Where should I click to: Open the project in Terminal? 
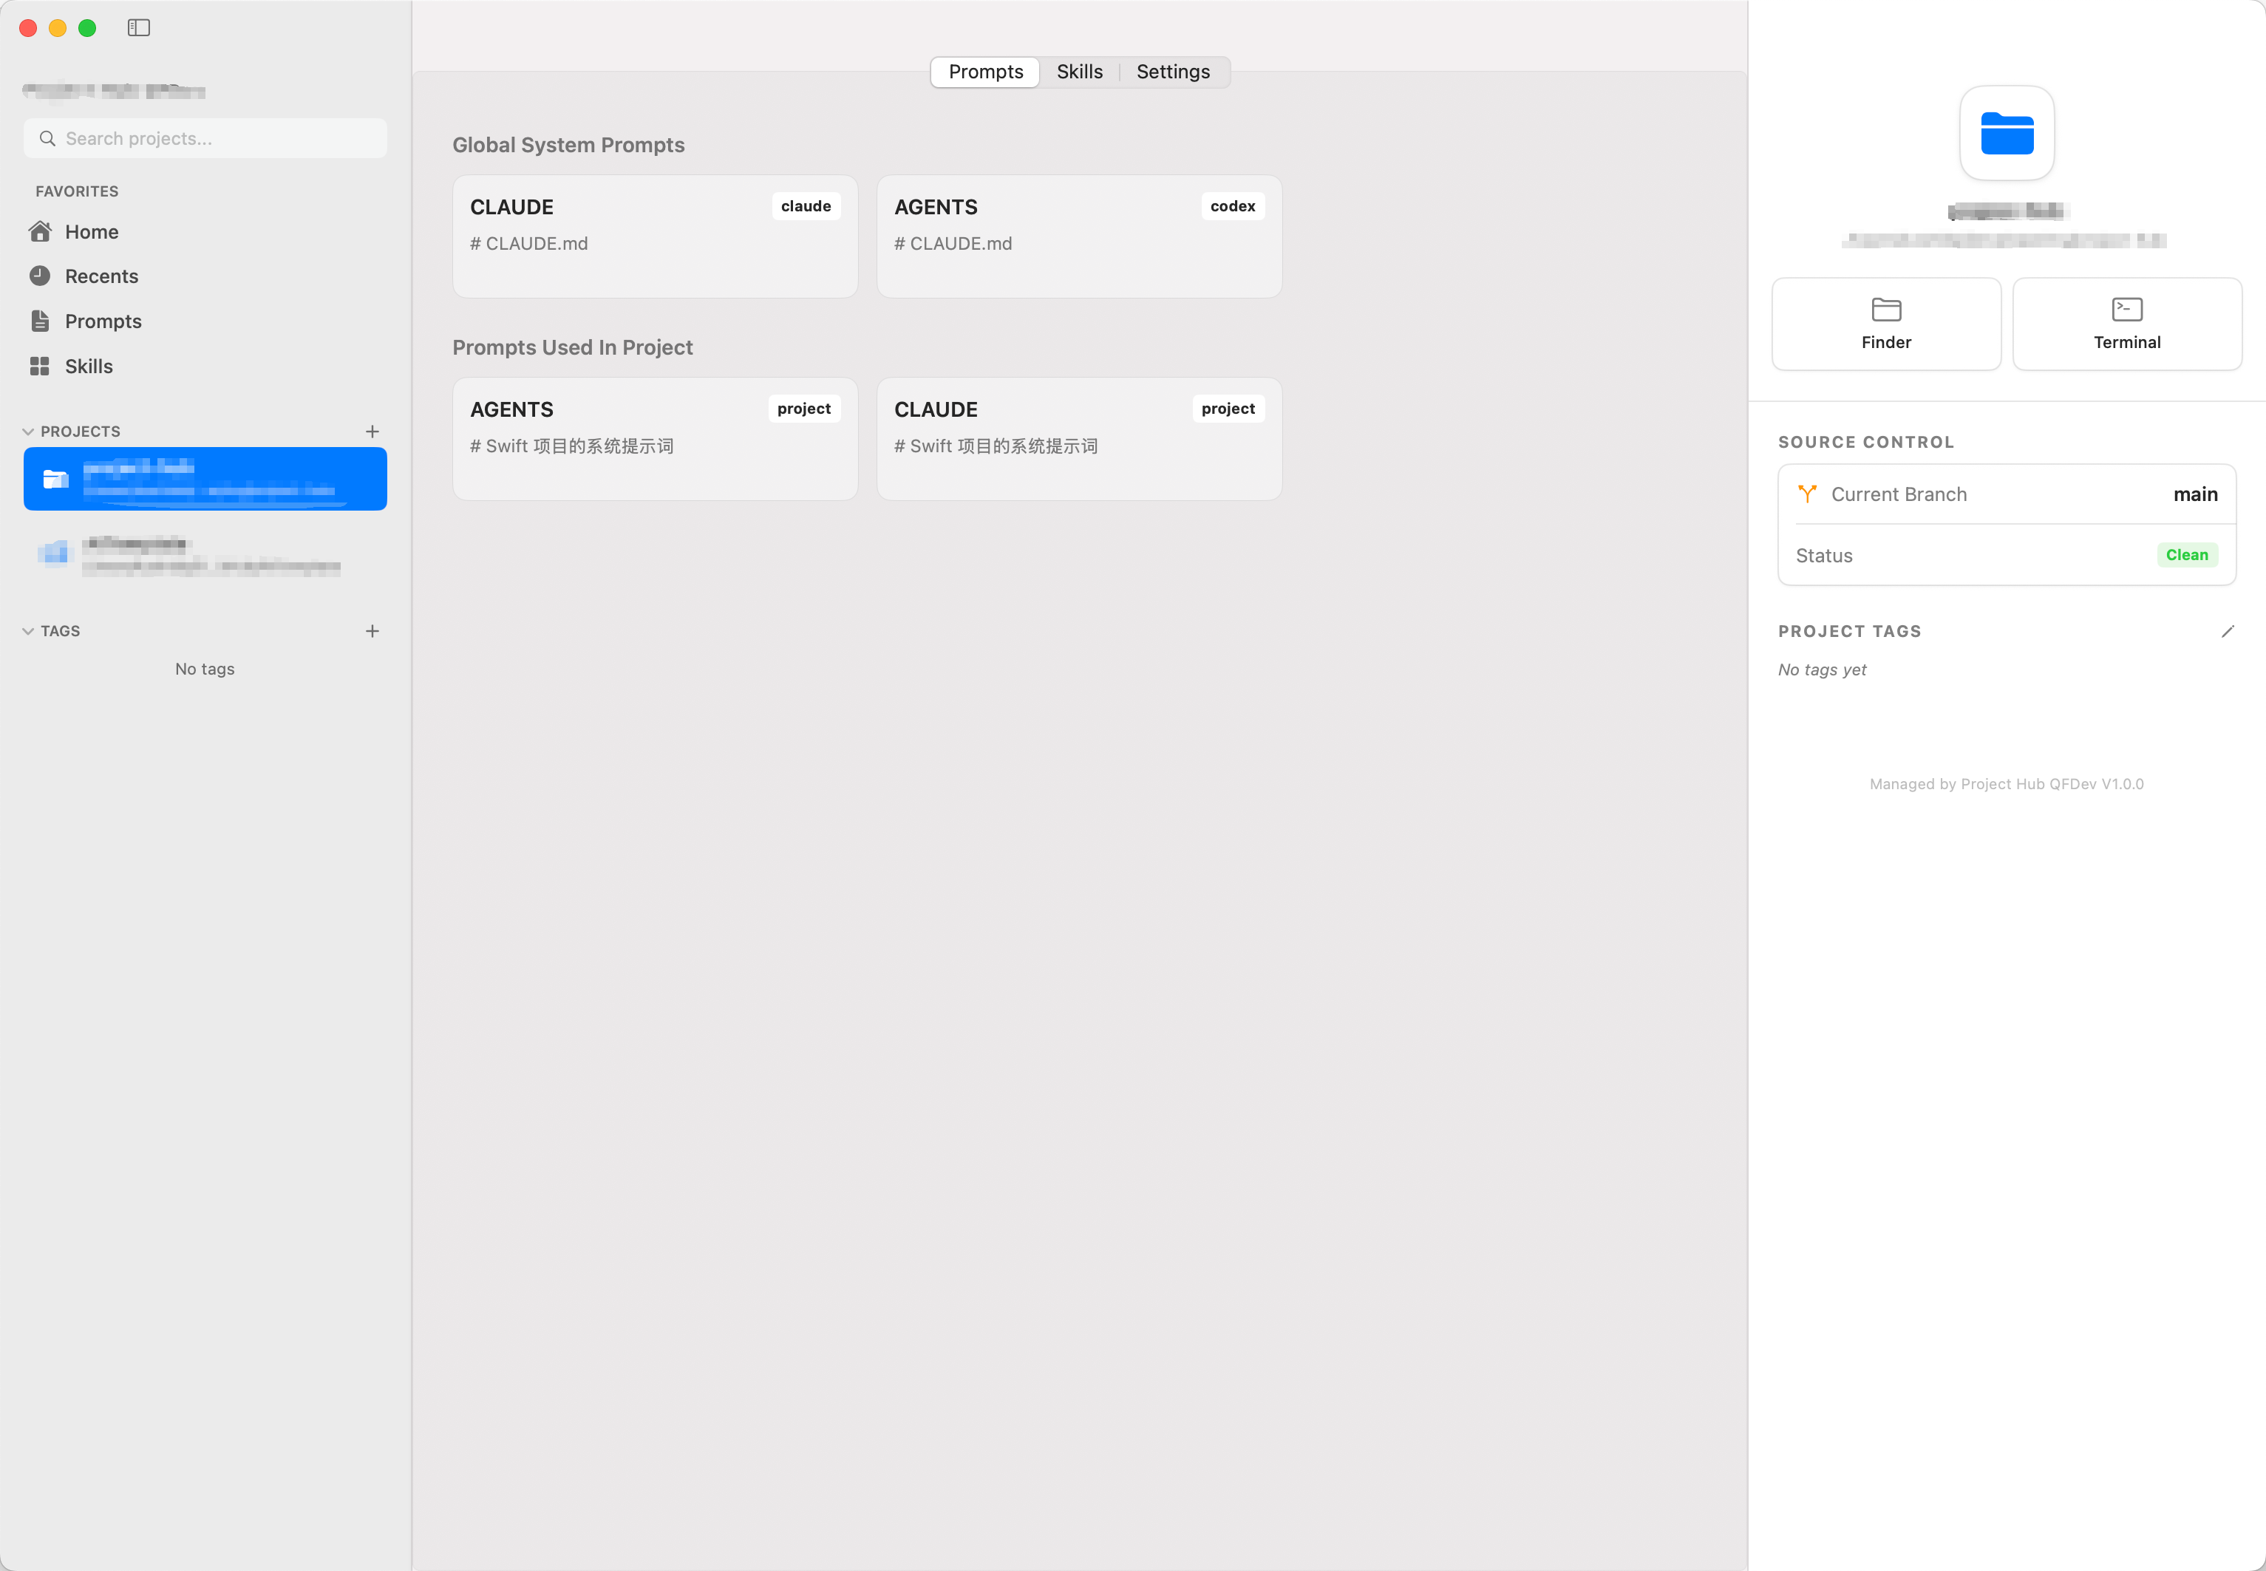point(2126,324)
